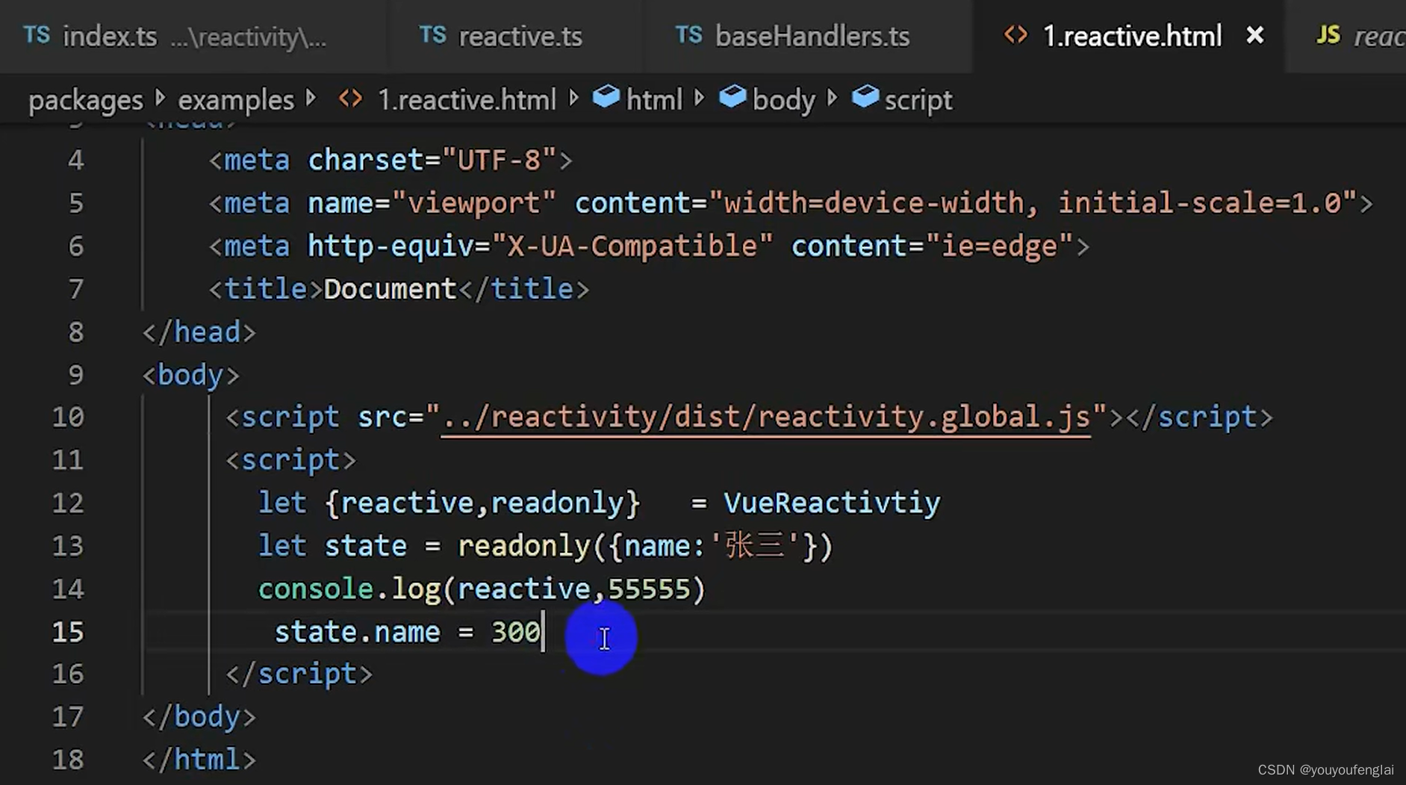Image resolution: width=1406 pixels, height=785 pixels.
Task: Click HTML icon on 1.reactive.html tab
Action: pos(1015,35)
